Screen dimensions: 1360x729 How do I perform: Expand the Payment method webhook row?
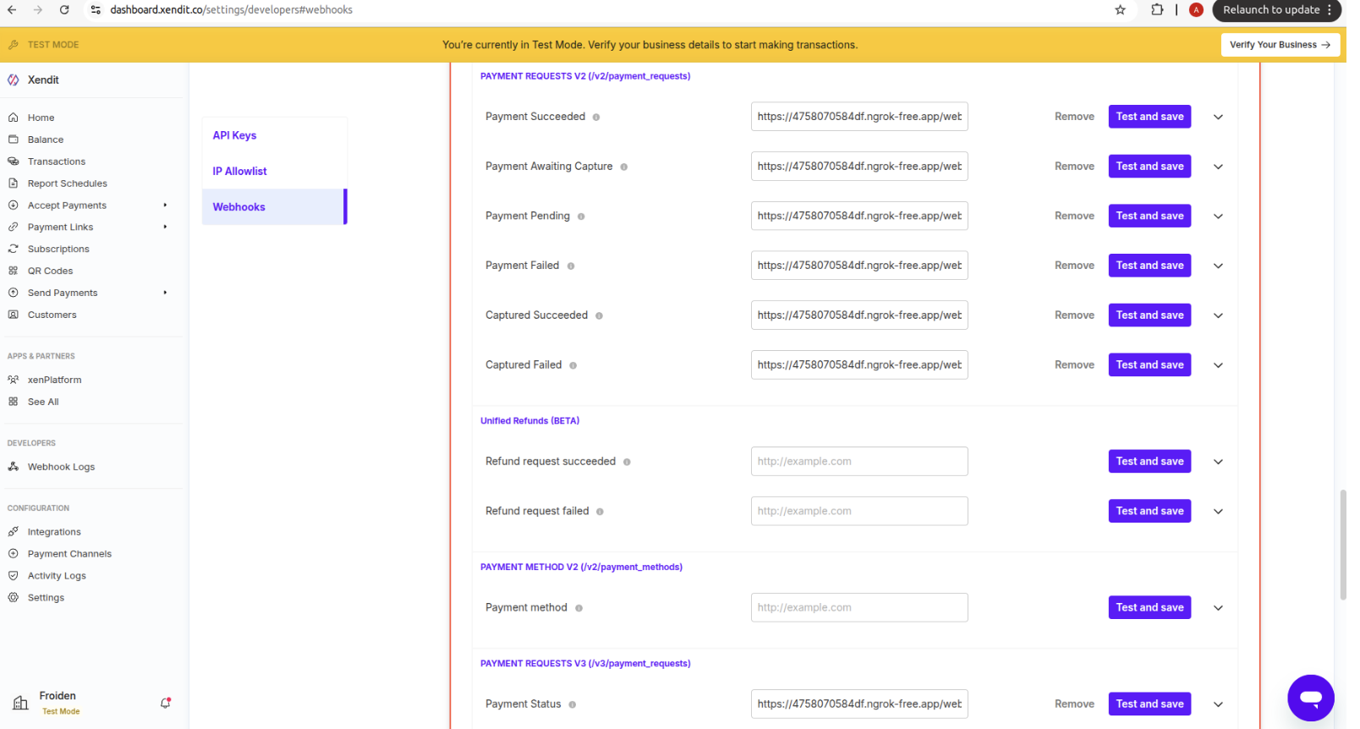[x=1218, y=608]
